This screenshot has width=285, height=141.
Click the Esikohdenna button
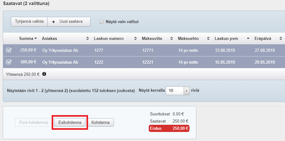click(x=70, y=123)
